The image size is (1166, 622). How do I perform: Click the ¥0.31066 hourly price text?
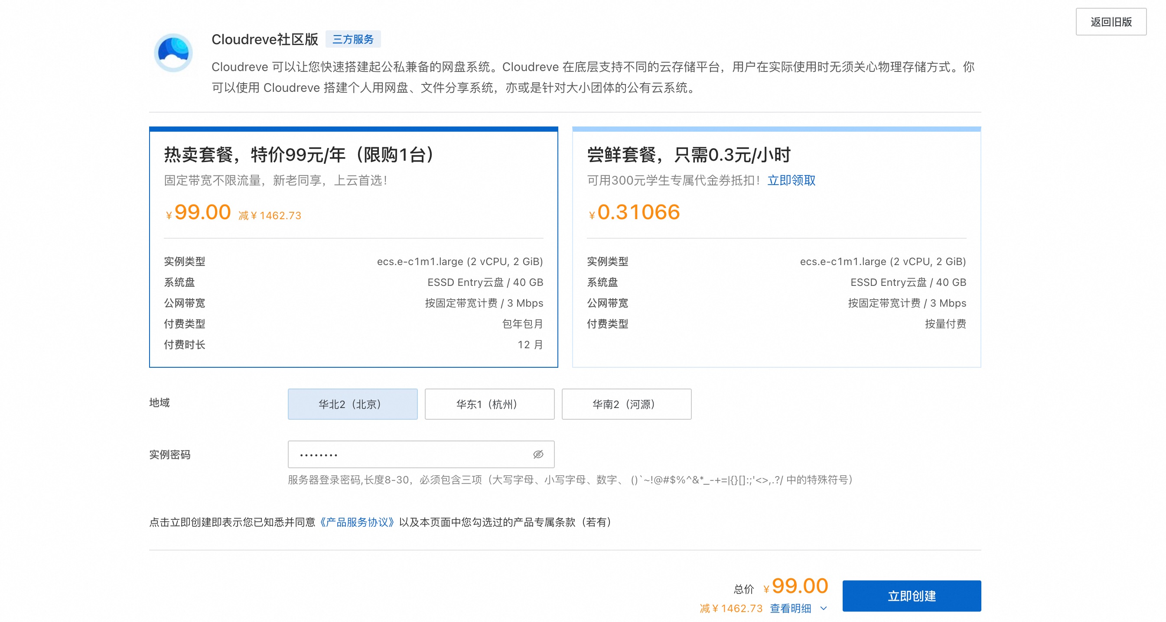coord(638,212)
